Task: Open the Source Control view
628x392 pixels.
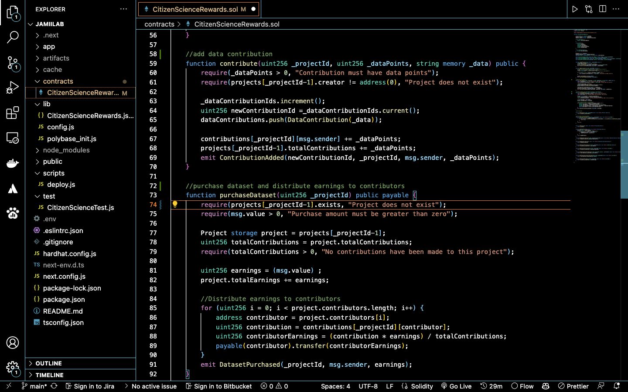Action: [13, 63]
